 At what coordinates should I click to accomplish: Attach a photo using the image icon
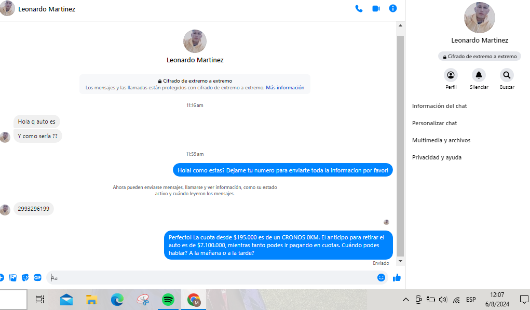point(13,277)
